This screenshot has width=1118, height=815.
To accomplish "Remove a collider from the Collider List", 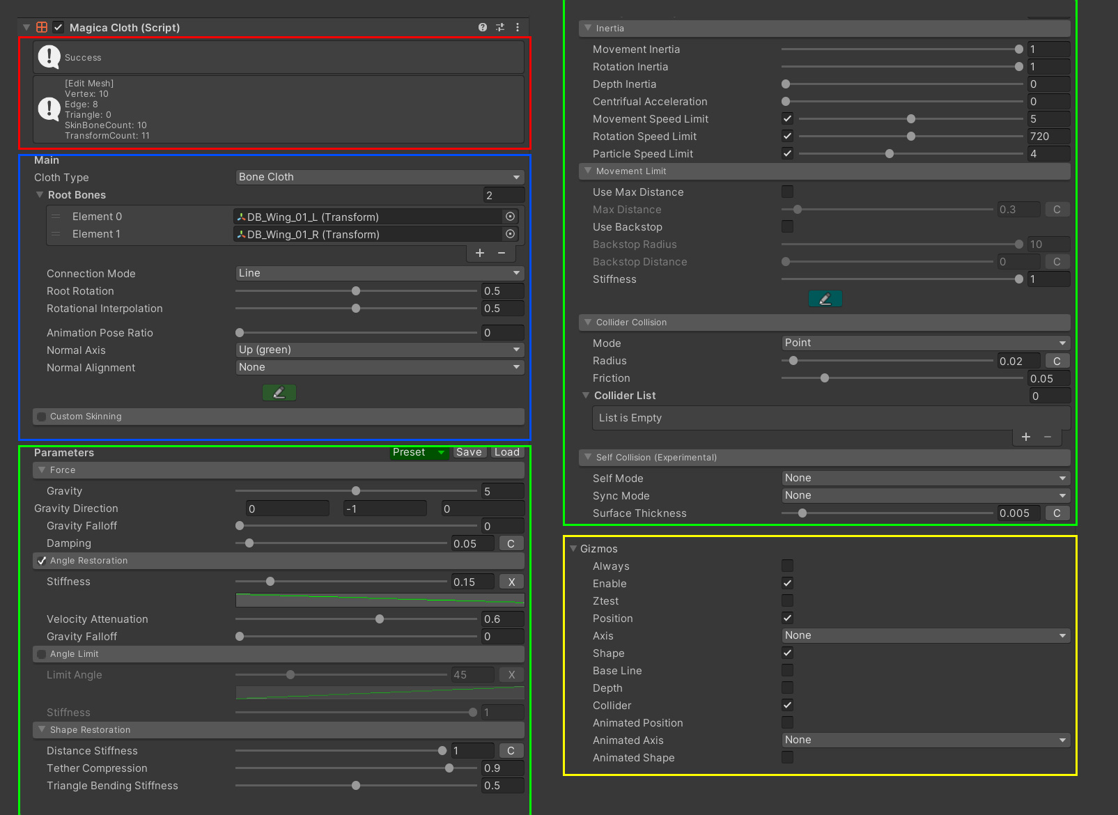I will tap(1048, 437).
